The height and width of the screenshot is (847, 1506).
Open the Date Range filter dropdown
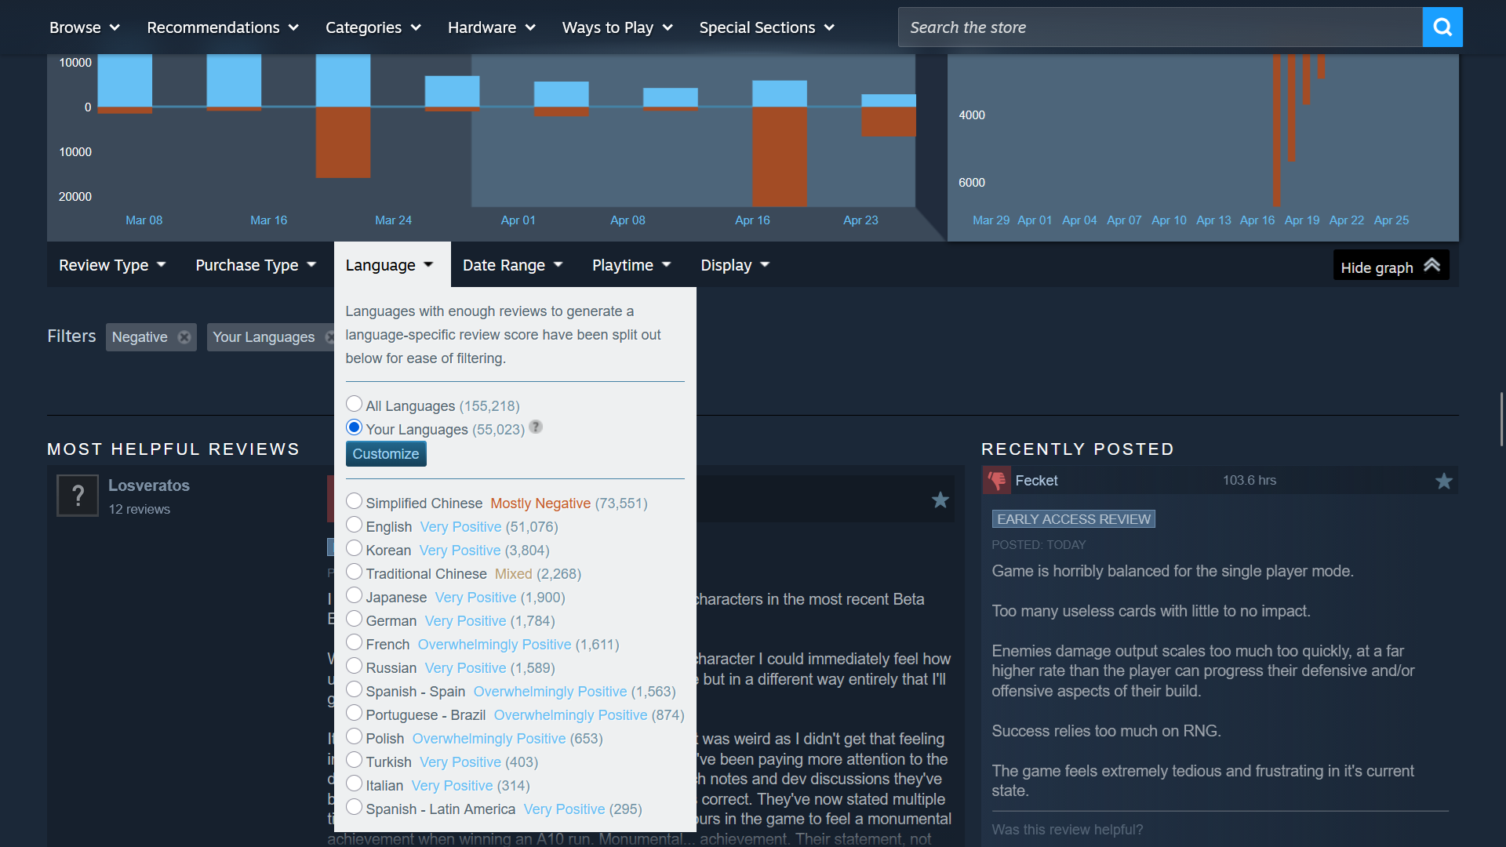[x=512, y=265]
